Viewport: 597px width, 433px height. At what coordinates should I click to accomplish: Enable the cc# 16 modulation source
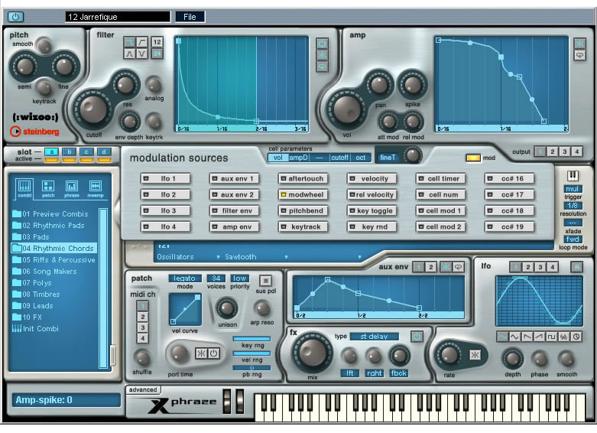click(509, 178)
